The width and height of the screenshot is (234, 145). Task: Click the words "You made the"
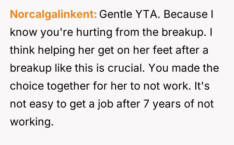184,68
